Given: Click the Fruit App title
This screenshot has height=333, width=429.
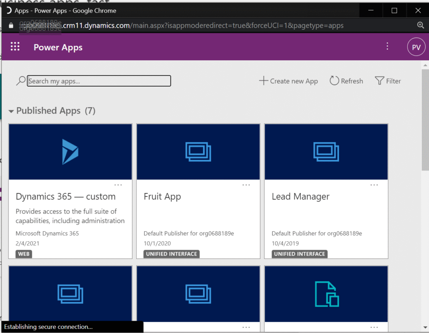Looking at the screenshot, I should point(162,196).
